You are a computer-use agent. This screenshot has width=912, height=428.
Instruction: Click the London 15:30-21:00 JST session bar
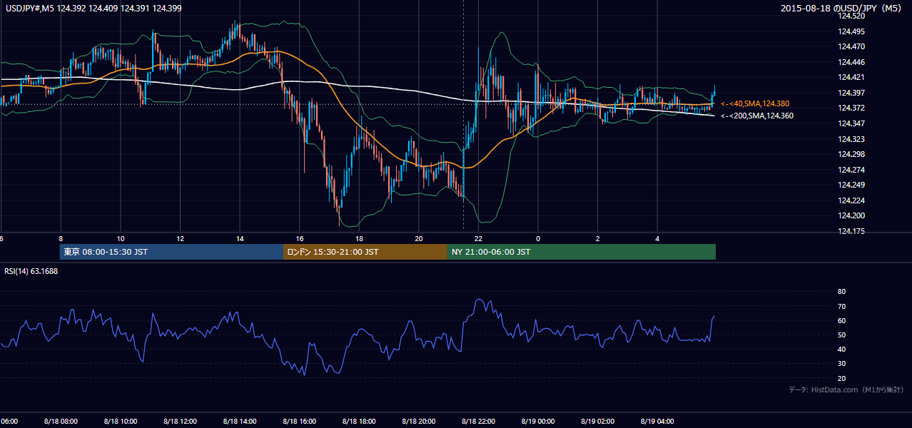(x=365, y=252)
